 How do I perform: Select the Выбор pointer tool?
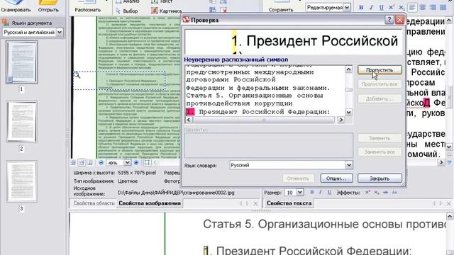pyautogui.click(x=127, y=11)
